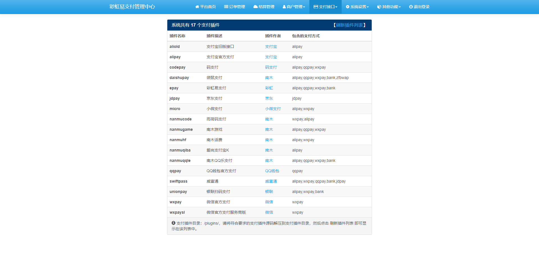
Task: Open author link 南木 in nanmuqiba row
Action: [269, 150]
